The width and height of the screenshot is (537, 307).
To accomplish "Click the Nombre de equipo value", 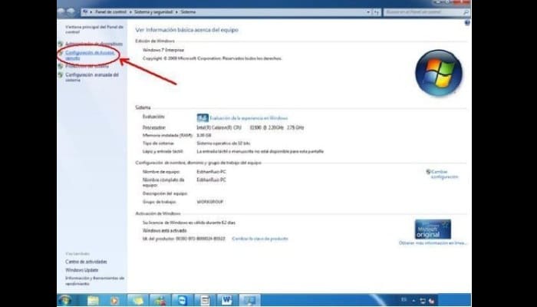I will pyautogui.click(x=211, y=172).
